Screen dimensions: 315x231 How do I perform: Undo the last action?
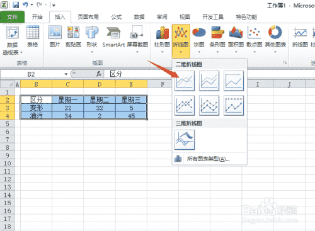(x=25, y=4)
